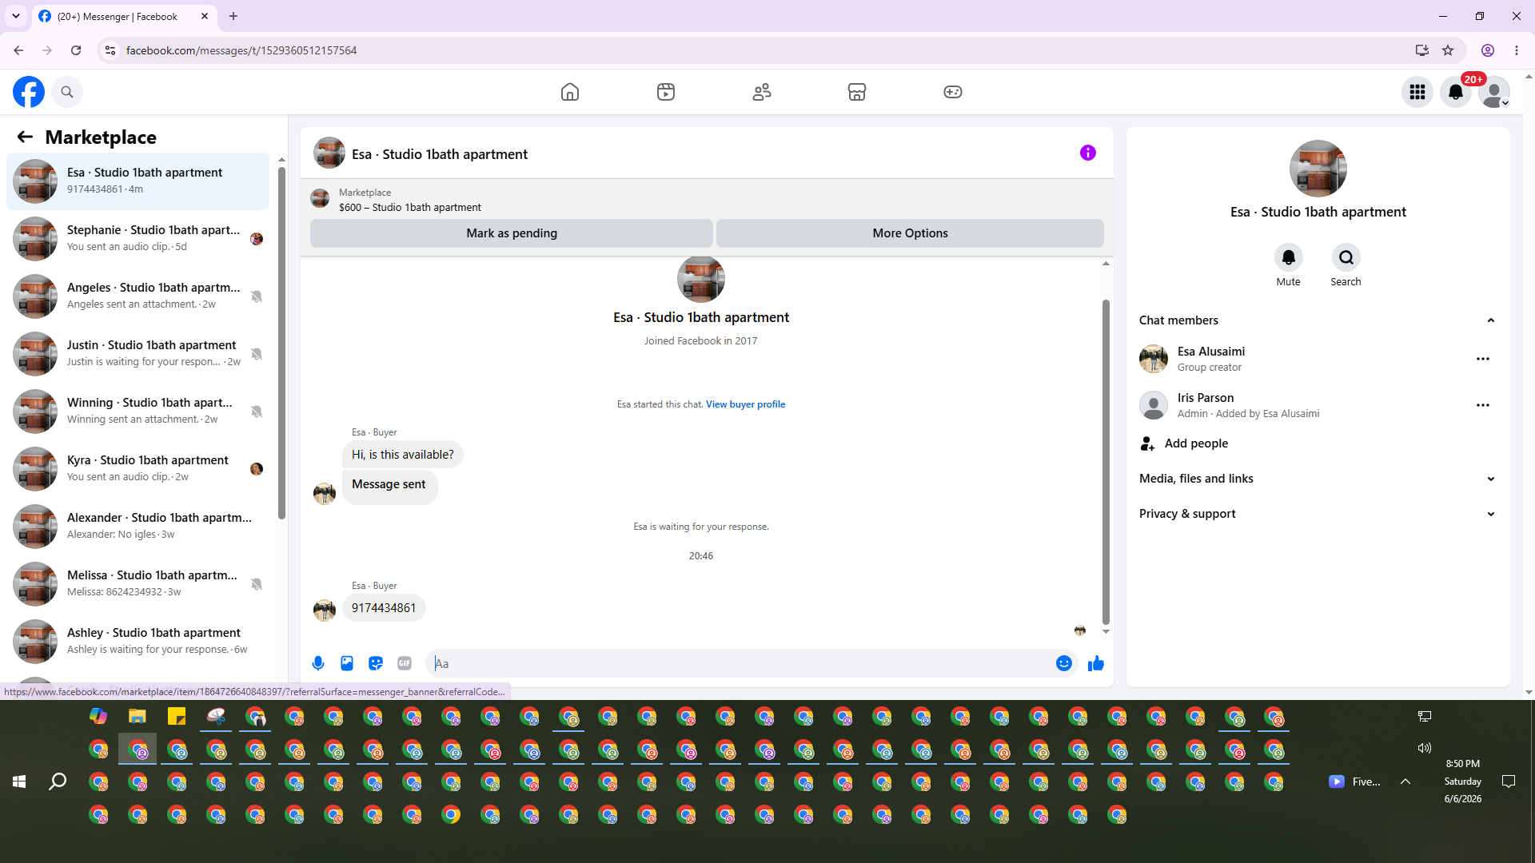Reload the page in Chrome
Screen dimensions: 1535x863
pos(76,50)
